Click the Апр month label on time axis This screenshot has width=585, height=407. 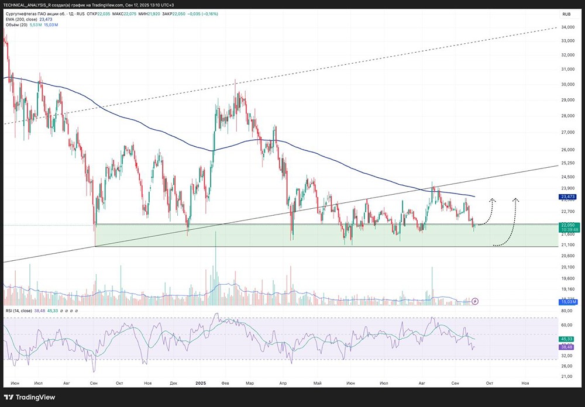pos(283,383)
